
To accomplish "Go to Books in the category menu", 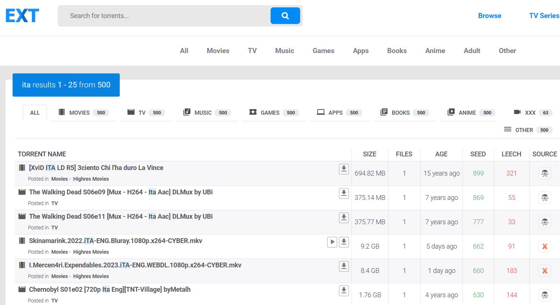I will coord(397,51).
